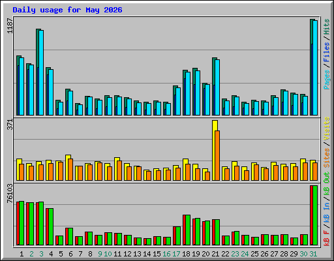334x261 pixels.
Task: Click day 17 on the x-axis
Action: (x=176, y=254)
